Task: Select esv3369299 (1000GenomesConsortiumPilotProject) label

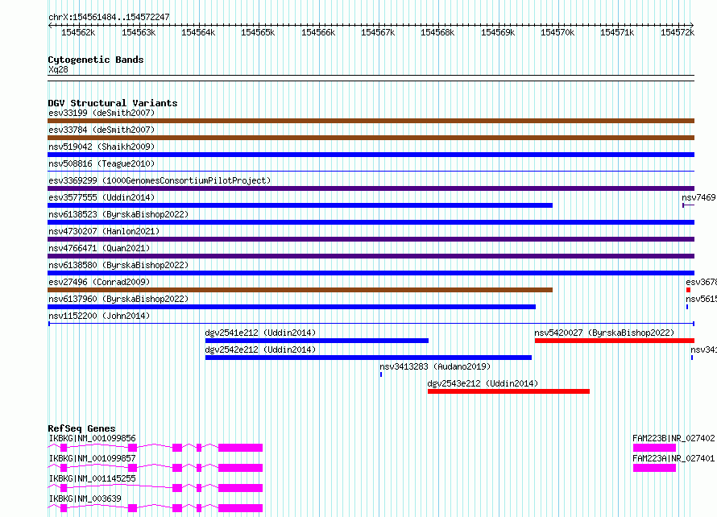Action: (x=160, y=180)
